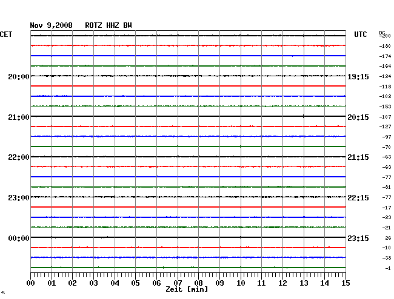Click the UTC timezone header

(x=360, y=34)
